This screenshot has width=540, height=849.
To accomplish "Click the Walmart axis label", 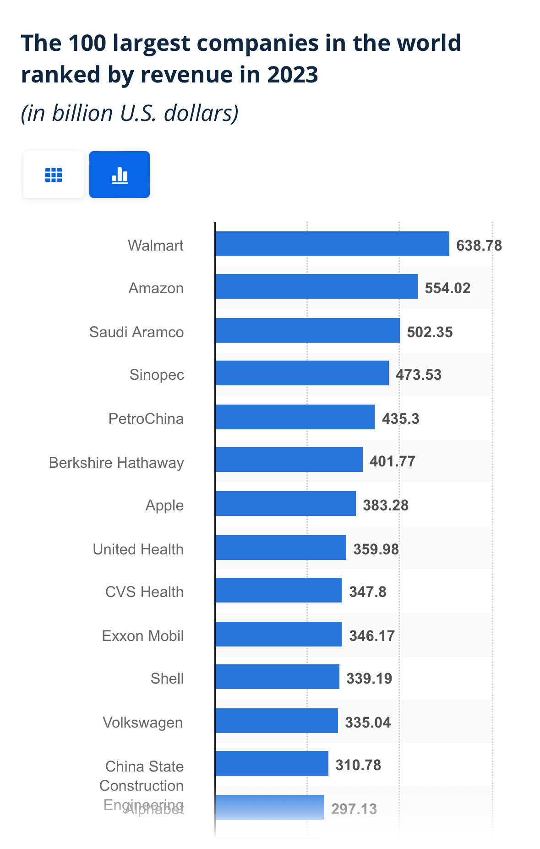I will (156, 246).
